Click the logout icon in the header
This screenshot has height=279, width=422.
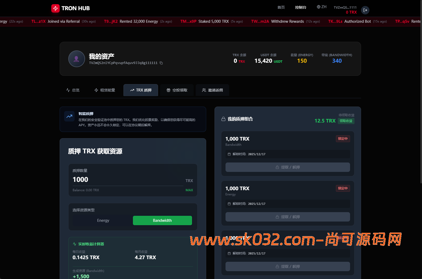coord(365,10)
